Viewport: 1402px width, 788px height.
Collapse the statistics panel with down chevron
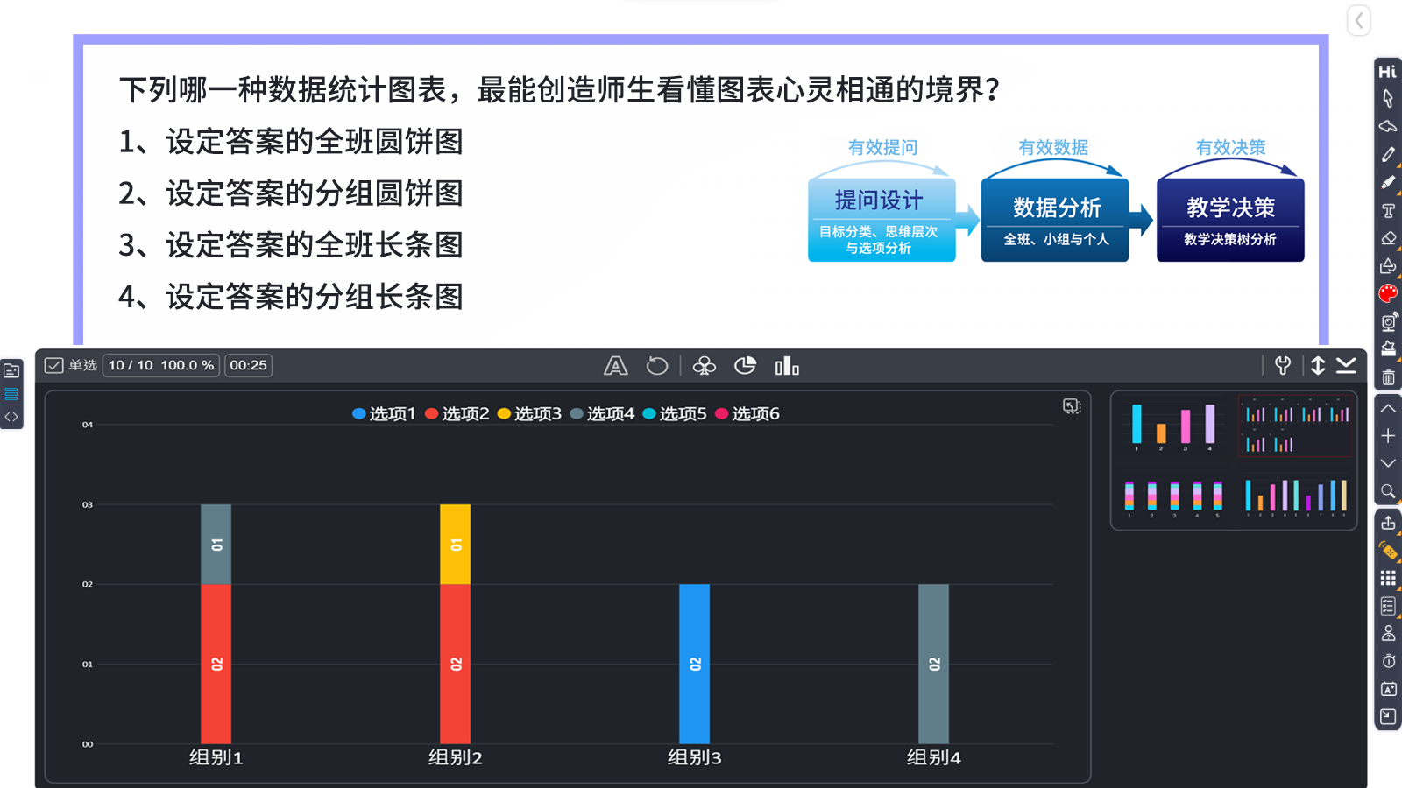click(x=1346, y=366)
